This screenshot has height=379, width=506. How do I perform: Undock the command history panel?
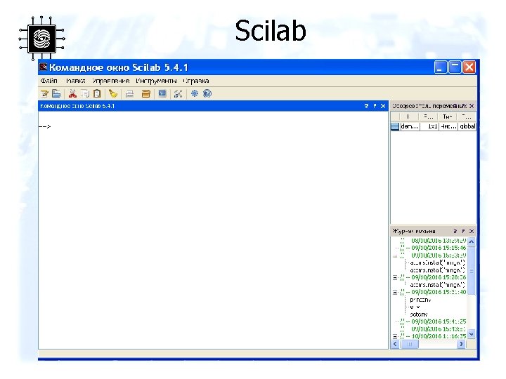tap(463, 231)
